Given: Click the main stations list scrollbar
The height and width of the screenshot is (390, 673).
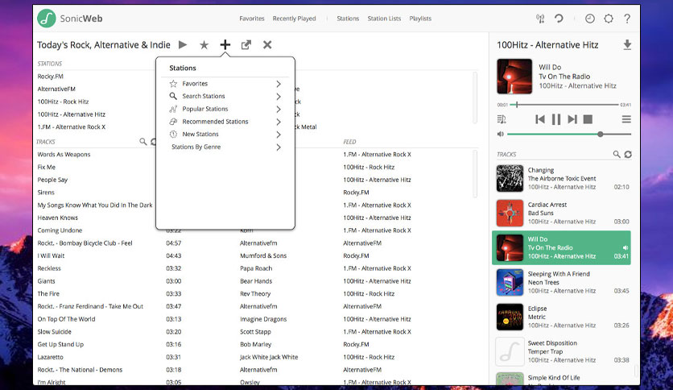Looking at the screenshot, I should click(475, 98).
